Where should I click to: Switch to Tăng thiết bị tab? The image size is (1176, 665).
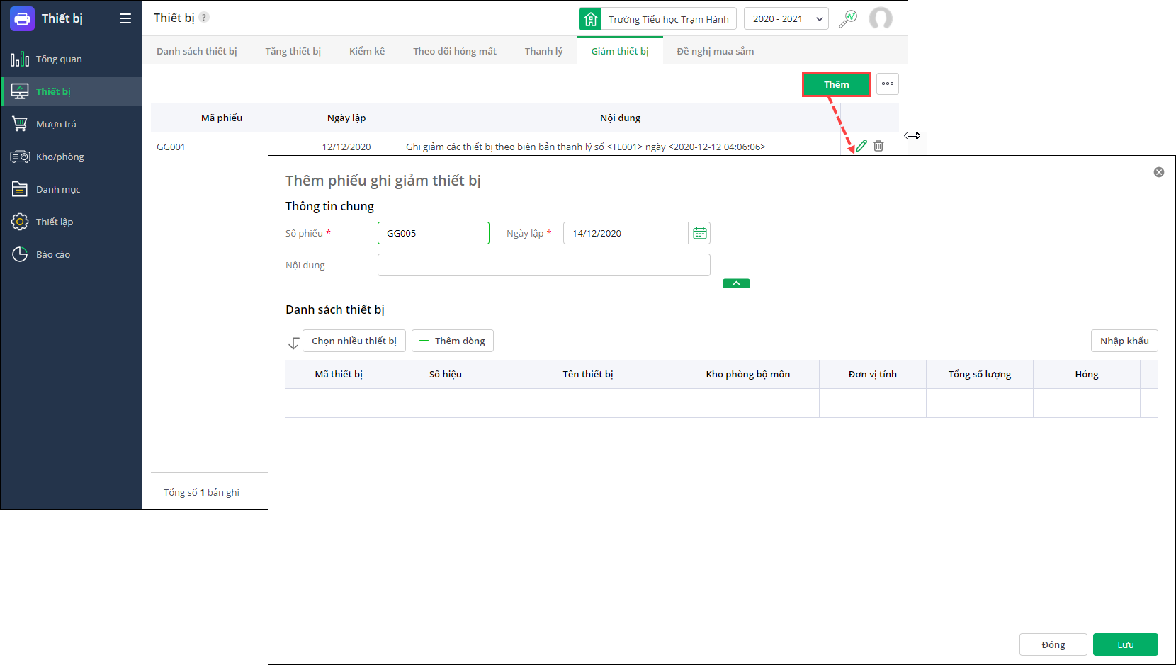[293, 51]
